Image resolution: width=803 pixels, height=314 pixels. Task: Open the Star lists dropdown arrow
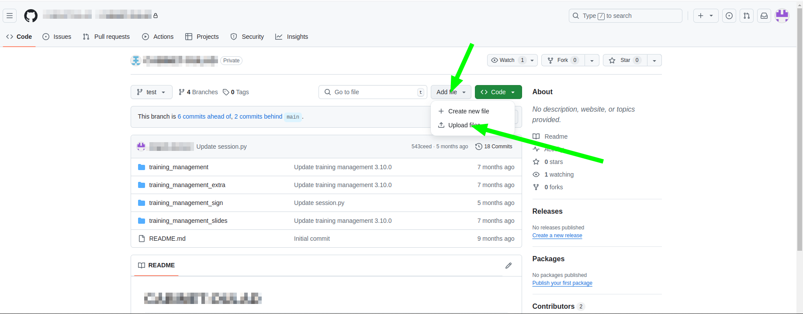654,61
